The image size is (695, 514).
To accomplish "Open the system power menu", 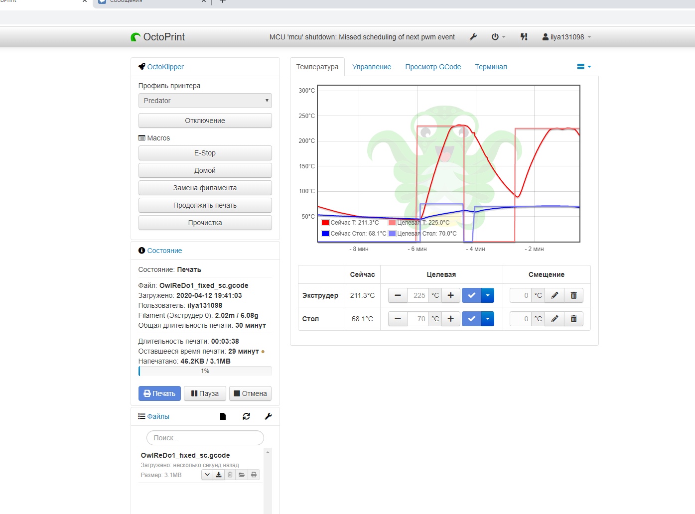I will pos(498,37).
